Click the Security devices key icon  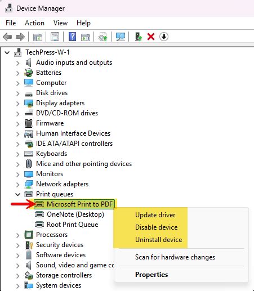(x=29, y=245)
